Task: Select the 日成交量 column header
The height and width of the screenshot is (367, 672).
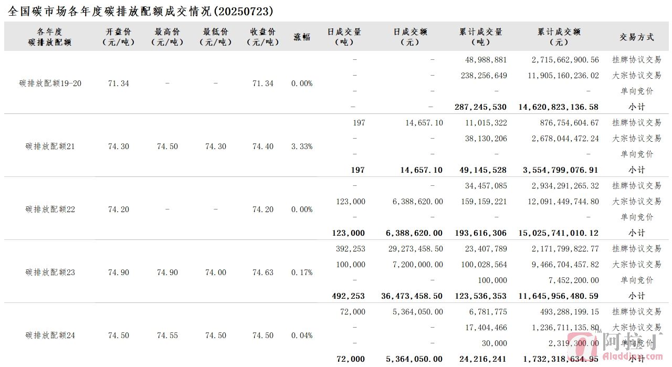Action: pos(344,37)
